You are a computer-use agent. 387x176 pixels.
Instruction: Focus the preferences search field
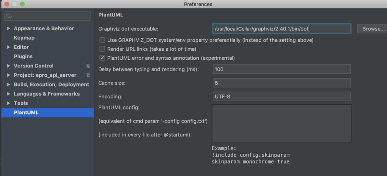point(48,16)
